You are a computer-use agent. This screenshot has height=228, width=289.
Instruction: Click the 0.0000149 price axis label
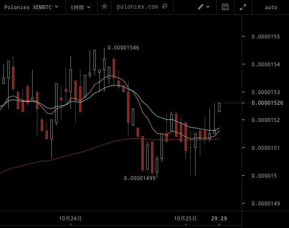pyautogui.click(x=266, y=204)
